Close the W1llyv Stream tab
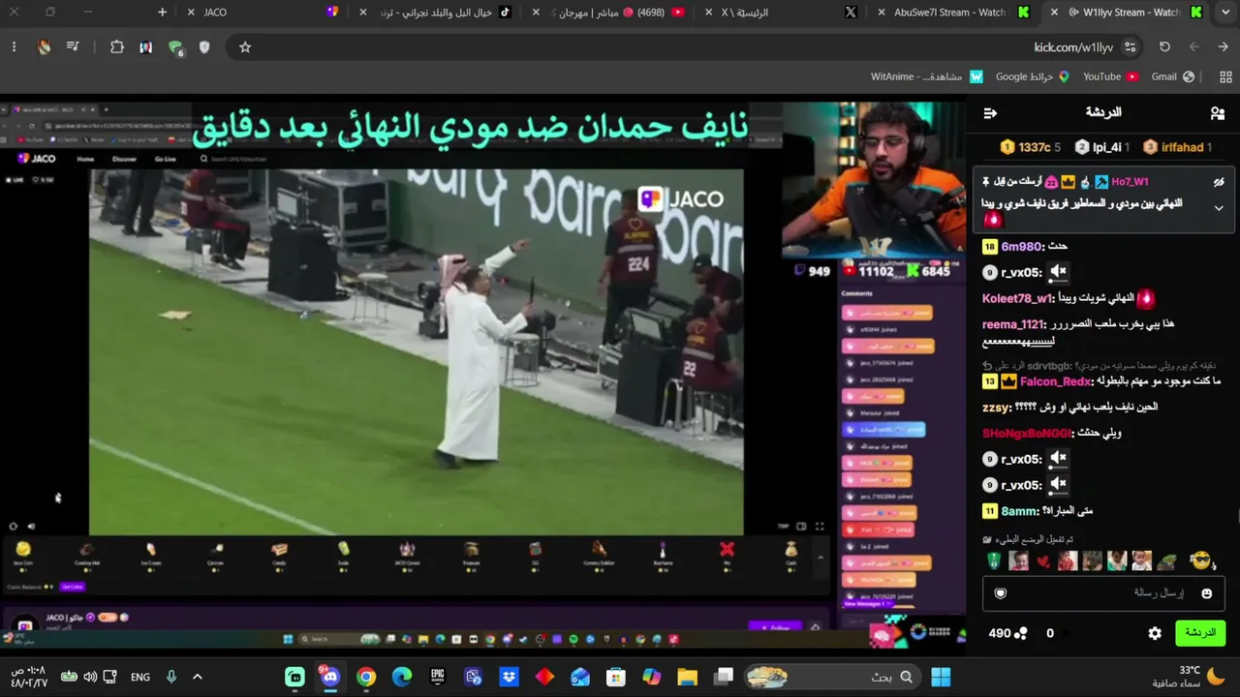Image resolution: width=1240 pixels, height=697 pixels. (x=1054, y=13)
